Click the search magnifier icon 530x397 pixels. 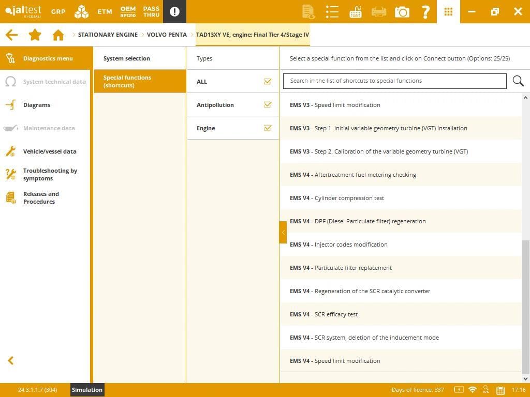(518, 81)
